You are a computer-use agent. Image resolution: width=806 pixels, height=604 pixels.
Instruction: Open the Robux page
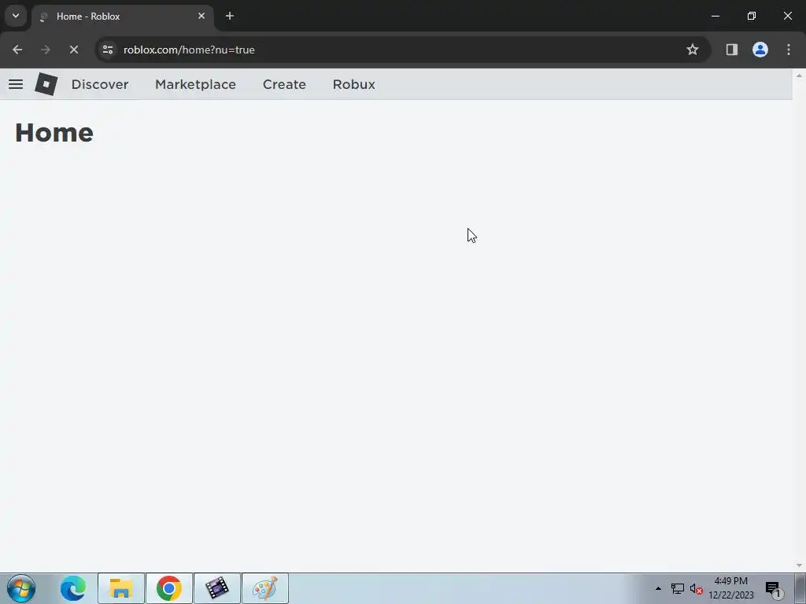[353, 84]
